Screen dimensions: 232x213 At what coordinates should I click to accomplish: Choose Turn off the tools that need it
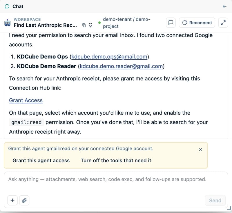click(116, 160)
